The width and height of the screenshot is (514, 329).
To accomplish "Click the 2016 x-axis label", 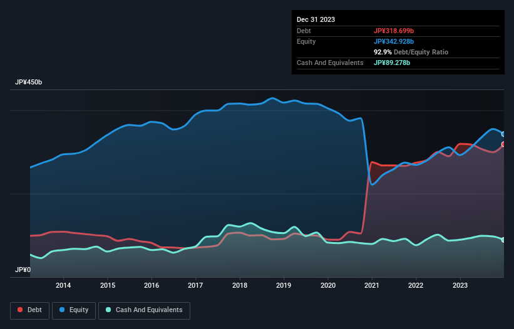I will [152, 285].
